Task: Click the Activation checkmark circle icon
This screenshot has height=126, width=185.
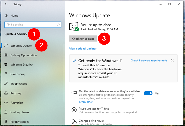Action: pyautogui.click(x=6, y=103)
